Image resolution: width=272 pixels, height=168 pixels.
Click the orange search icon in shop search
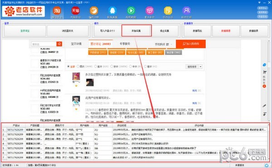tap(59, 44)
